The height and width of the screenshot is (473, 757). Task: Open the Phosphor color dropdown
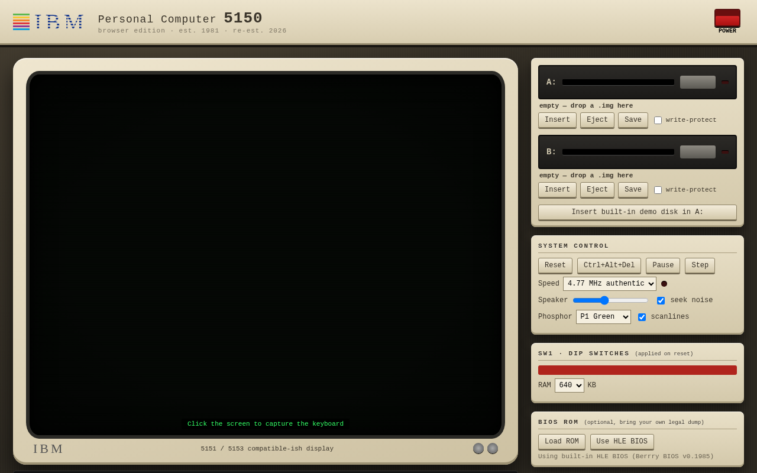tap(603, 317)
